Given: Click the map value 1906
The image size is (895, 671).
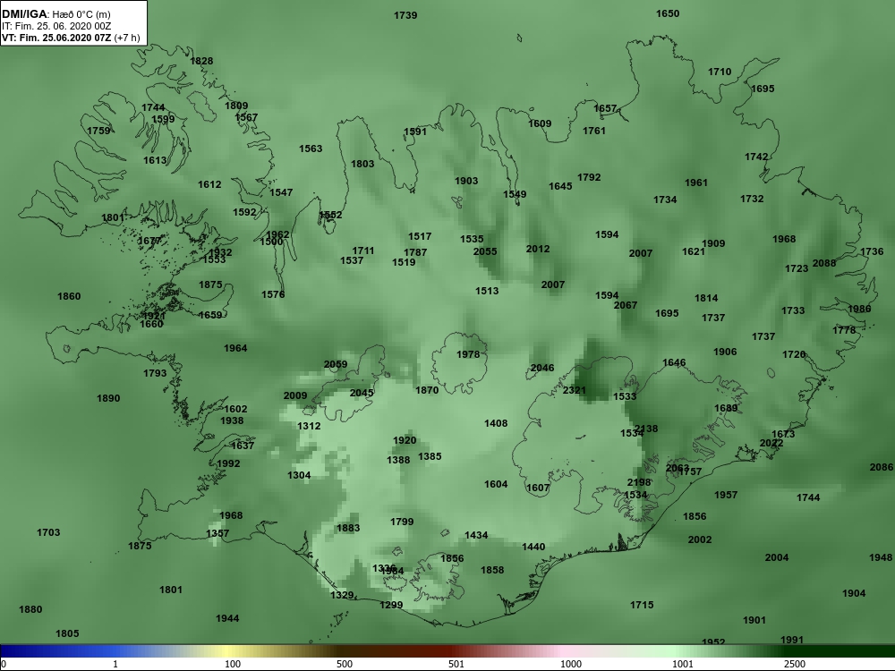Looking at the screenshot, I should point(725,352).
